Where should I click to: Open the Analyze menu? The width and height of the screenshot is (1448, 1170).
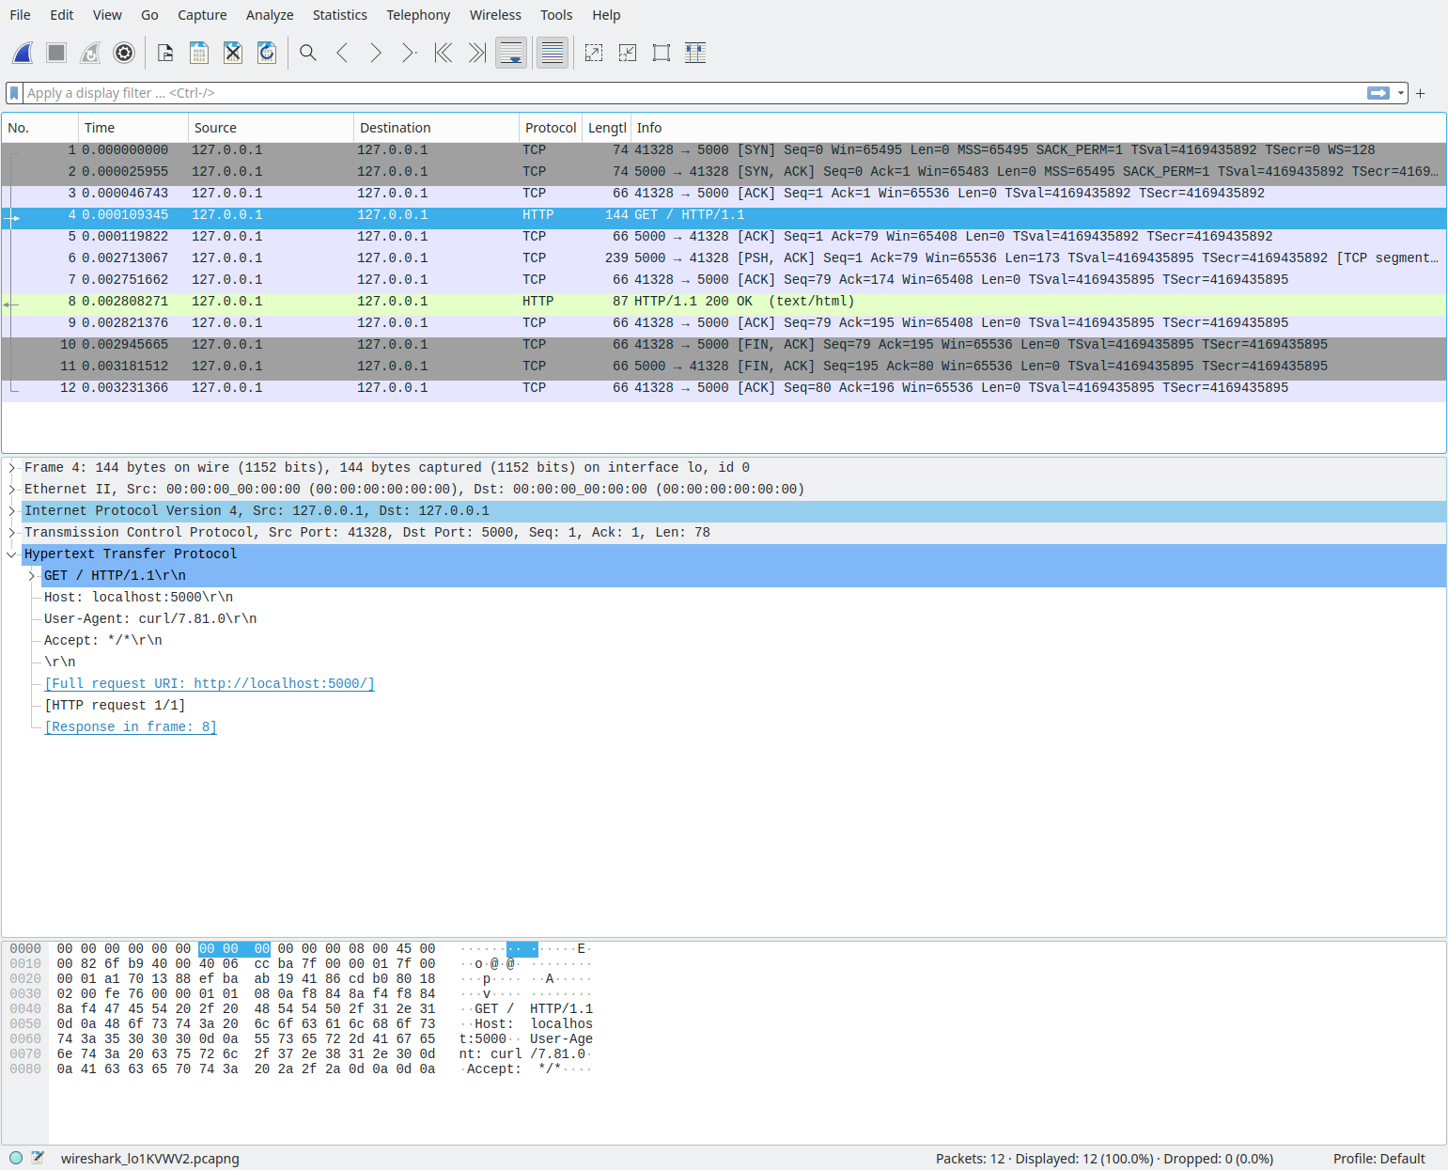(x=269, y=15)
